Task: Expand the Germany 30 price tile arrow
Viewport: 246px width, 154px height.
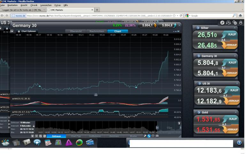Action: (x=199, y=56)
